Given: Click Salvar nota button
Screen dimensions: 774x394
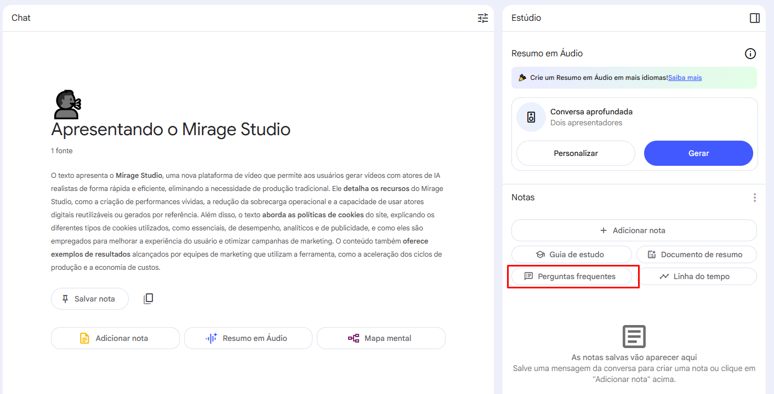Looking at the screenshot, I should pyautogui.click(x=90, y=299).
